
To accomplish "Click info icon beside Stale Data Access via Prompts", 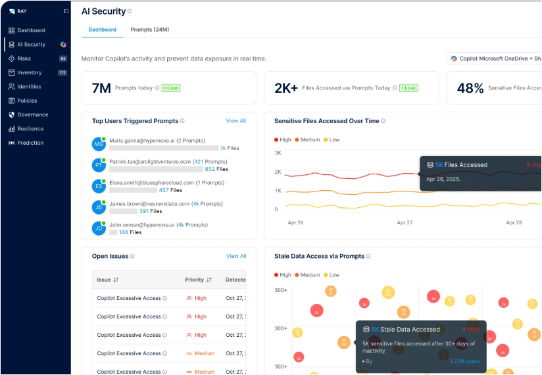I will click(368, 257).
